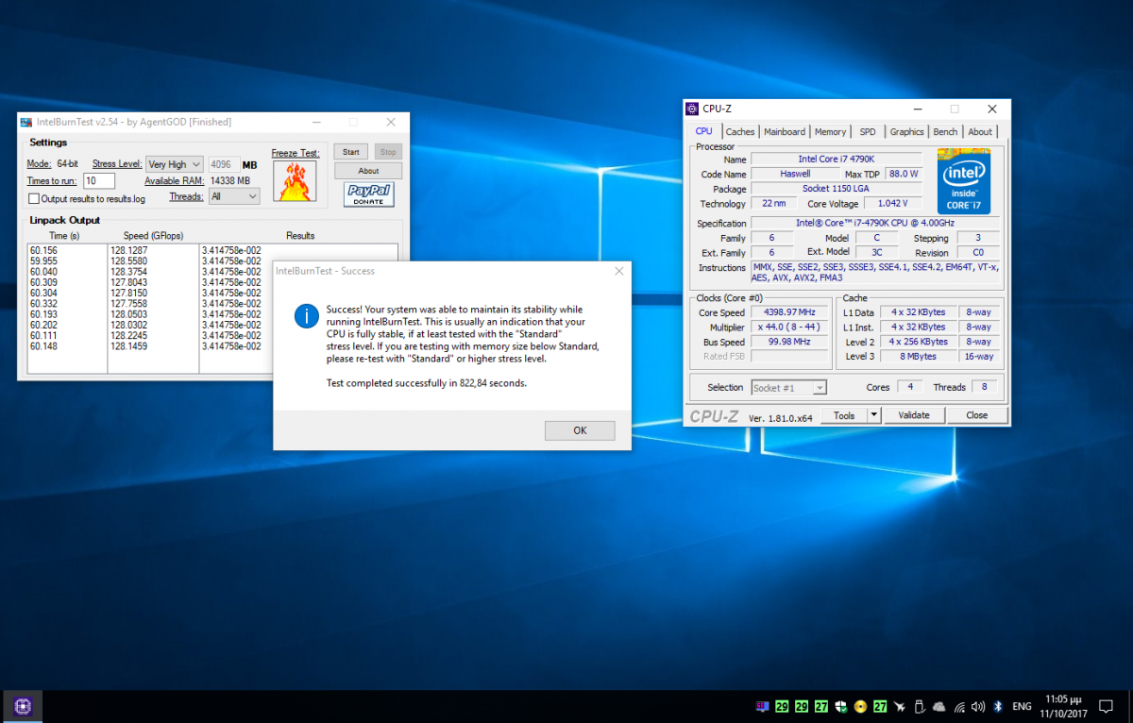
Task: Click the 59.955 time entry
Action: (x=42, y=261)
